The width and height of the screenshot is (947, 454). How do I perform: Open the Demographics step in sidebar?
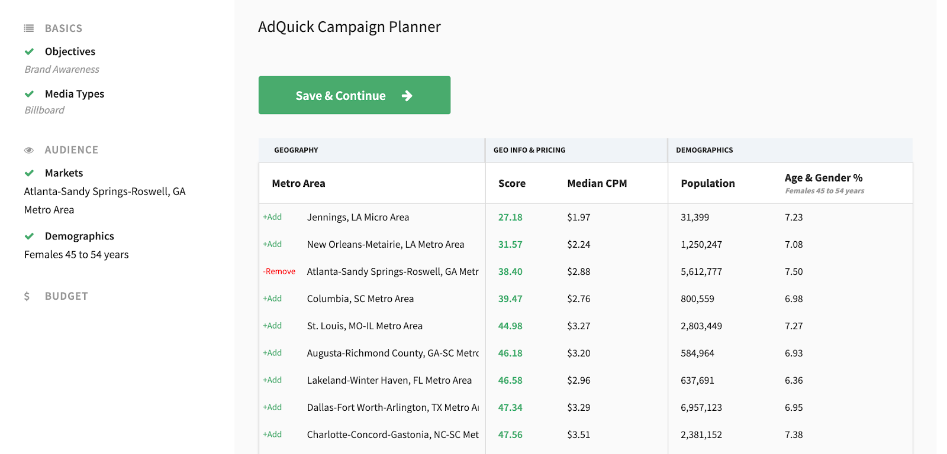[79, 236]
